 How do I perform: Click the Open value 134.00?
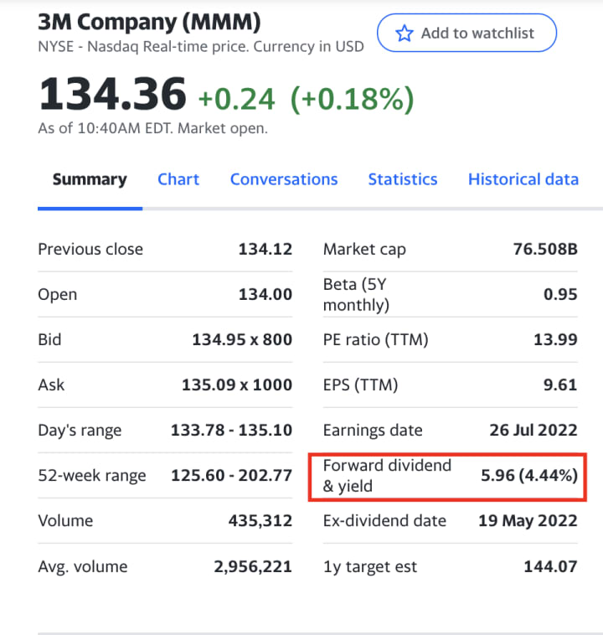pyautogui.click(x=265, y=294)
